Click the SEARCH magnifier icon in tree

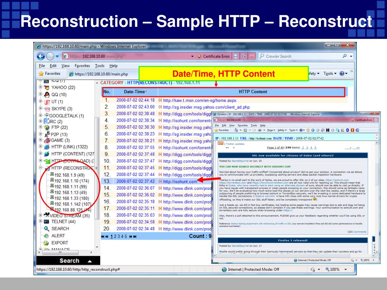click(46, 228)
